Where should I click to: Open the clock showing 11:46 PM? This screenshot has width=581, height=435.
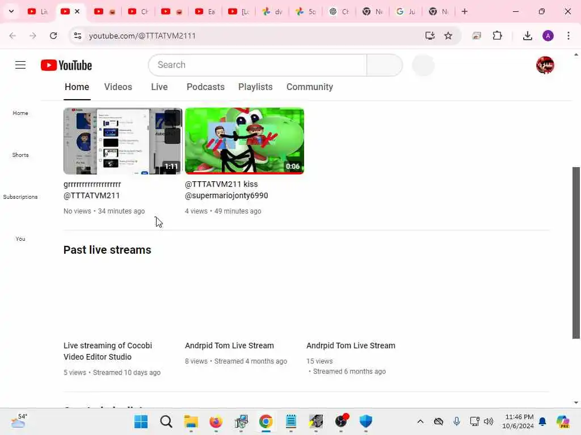tap(518, 421)
